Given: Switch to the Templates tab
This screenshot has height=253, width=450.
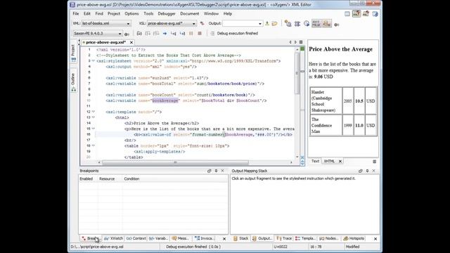Looking at the screenshot, I should (x=305, y=238).
